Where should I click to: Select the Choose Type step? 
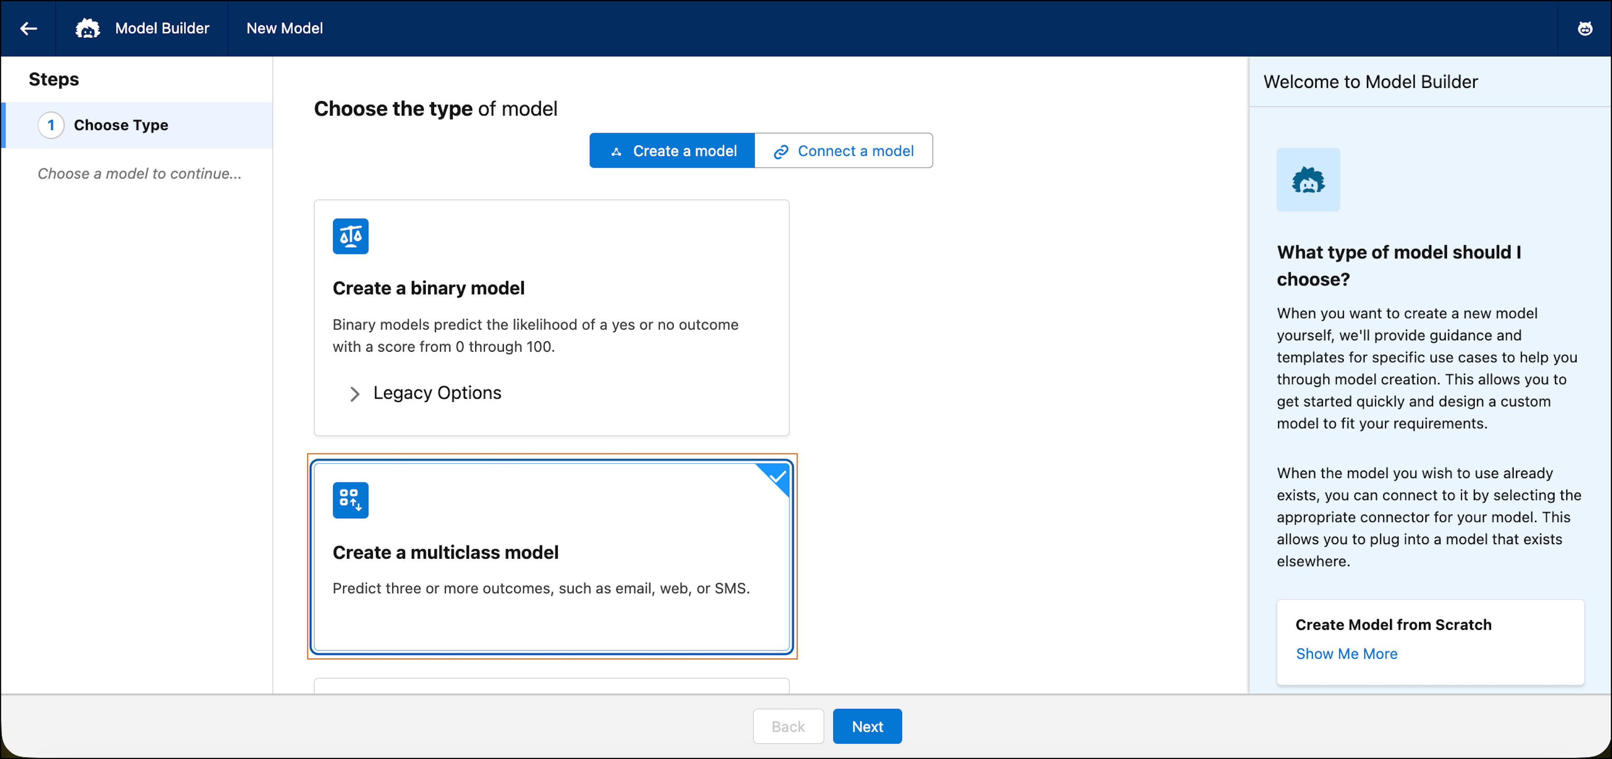click(136, 125)
